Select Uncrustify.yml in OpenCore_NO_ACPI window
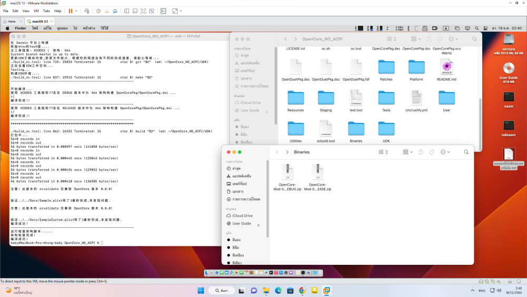This screenshot has width=527, height=297. 416,101
